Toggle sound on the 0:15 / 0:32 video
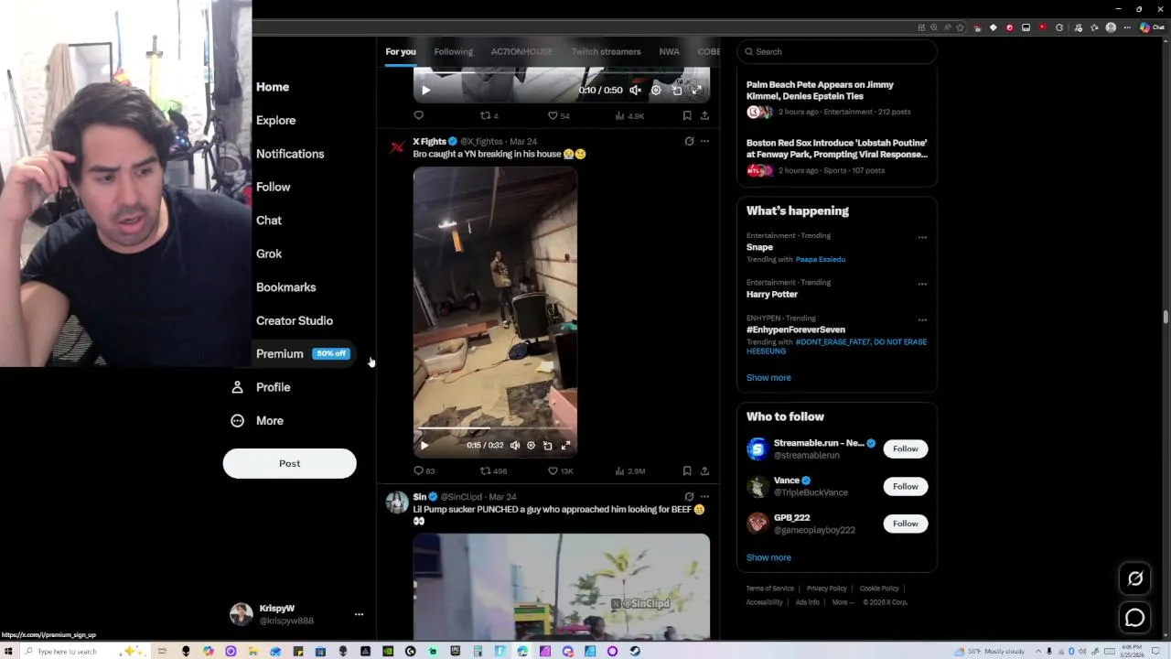The height and width of the screenshot is (659, 1171). [x=515, y=446]
